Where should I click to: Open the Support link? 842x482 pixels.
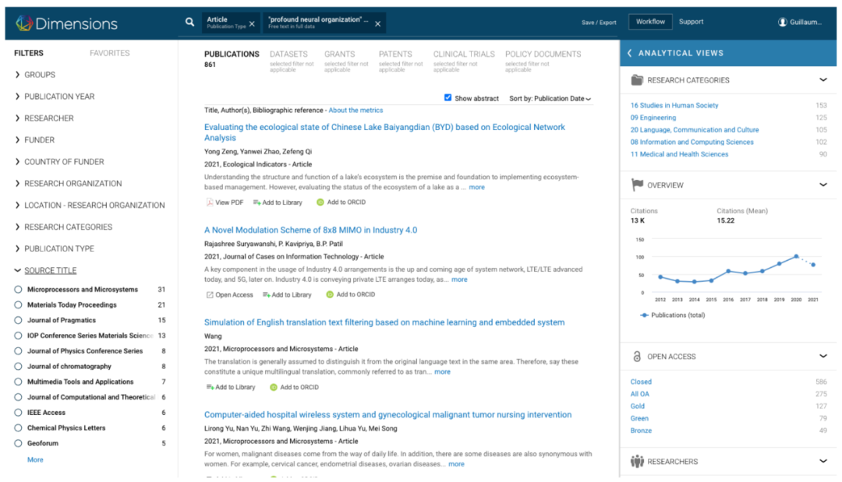[691, 22]
